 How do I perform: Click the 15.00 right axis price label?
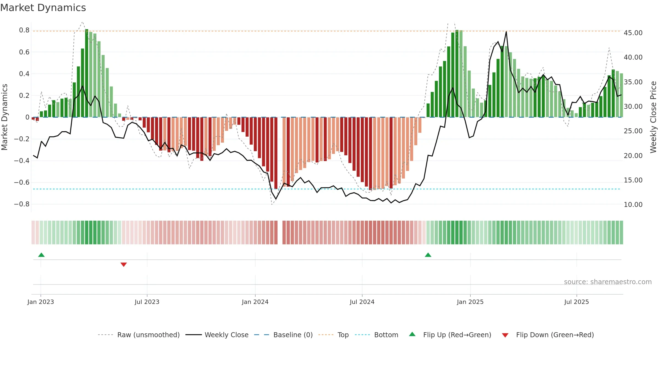point(633,180)
